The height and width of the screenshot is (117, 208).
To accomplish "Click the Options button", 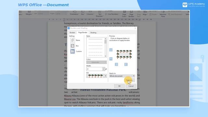I will point(129,80).
